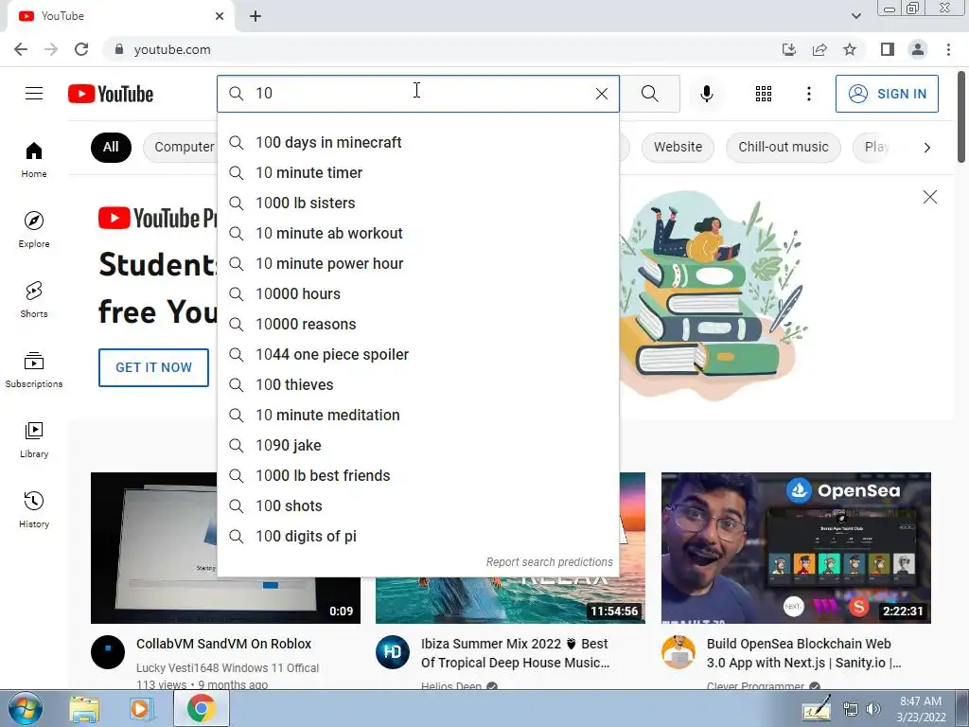
Task: Pick the '100 shots' search prediction
Action: [x=417, y=505]
